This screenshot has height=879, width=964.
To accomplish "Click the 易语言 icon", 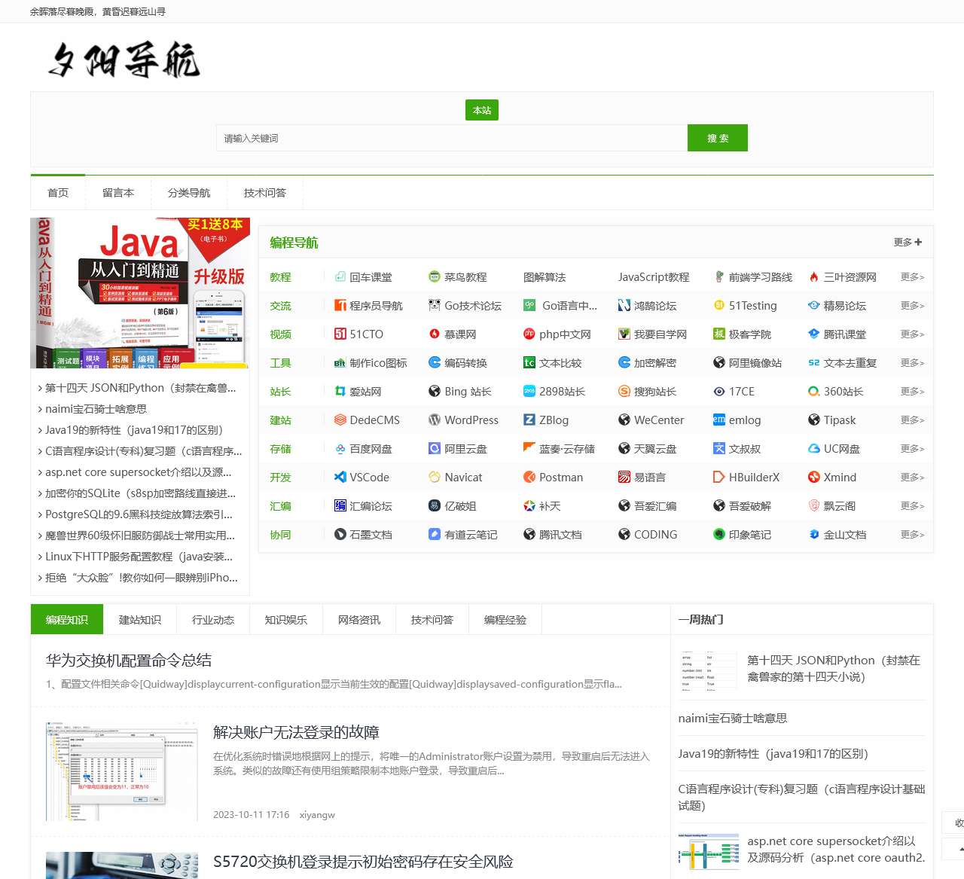I will pyautogui.click(x=624, y=478).
